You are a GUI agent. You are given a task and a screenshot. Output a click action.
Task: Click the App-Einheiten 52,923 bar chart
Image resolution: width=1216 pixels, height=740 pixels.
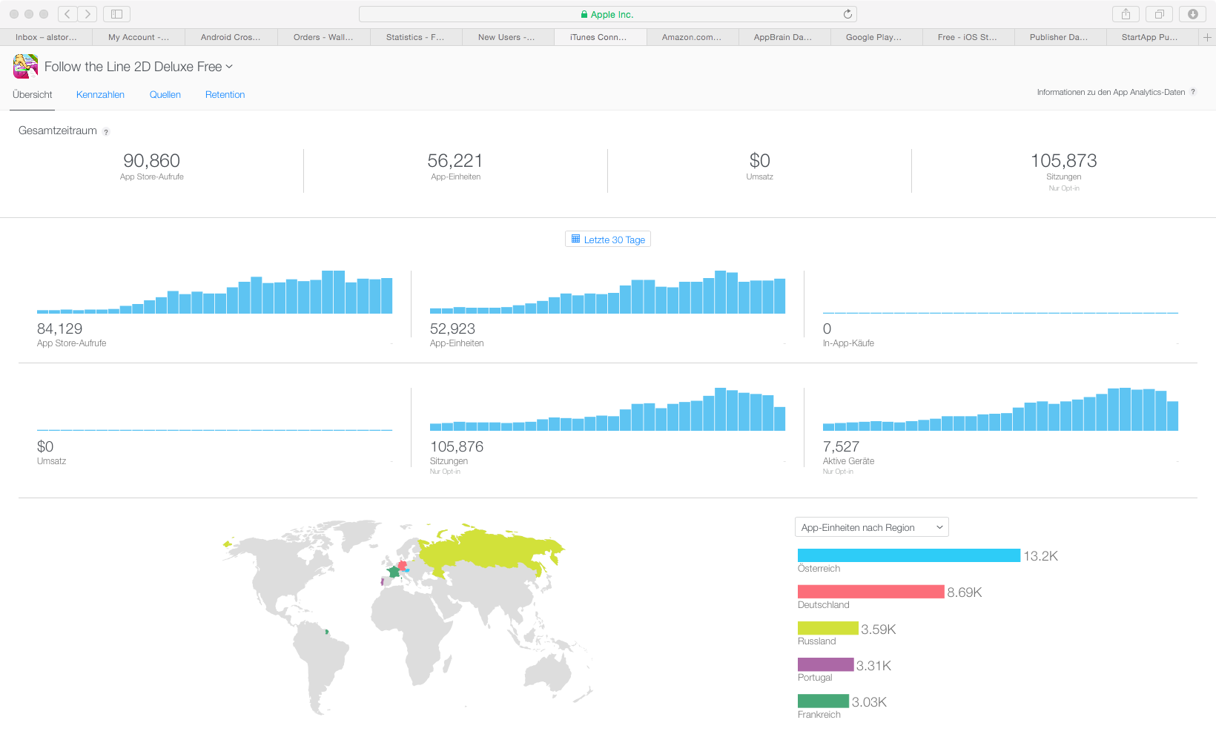coord(608,292)
